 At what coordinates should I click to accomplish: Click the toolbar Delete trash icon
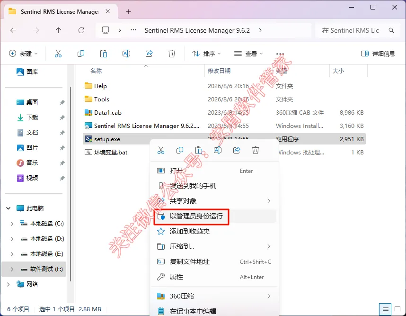[172, 54]
